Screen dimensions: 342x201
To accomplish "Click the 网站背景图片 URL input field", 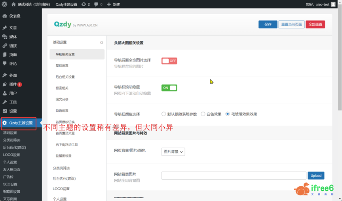I will [234, 175].
